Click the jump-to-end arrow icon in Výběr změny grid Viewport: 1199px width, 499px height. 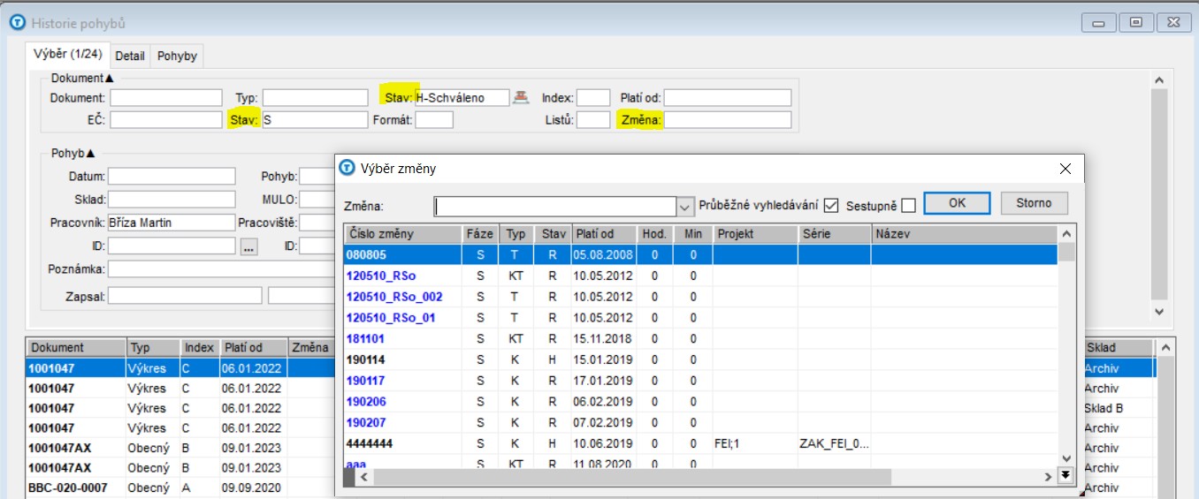(x=1065, y=476)
